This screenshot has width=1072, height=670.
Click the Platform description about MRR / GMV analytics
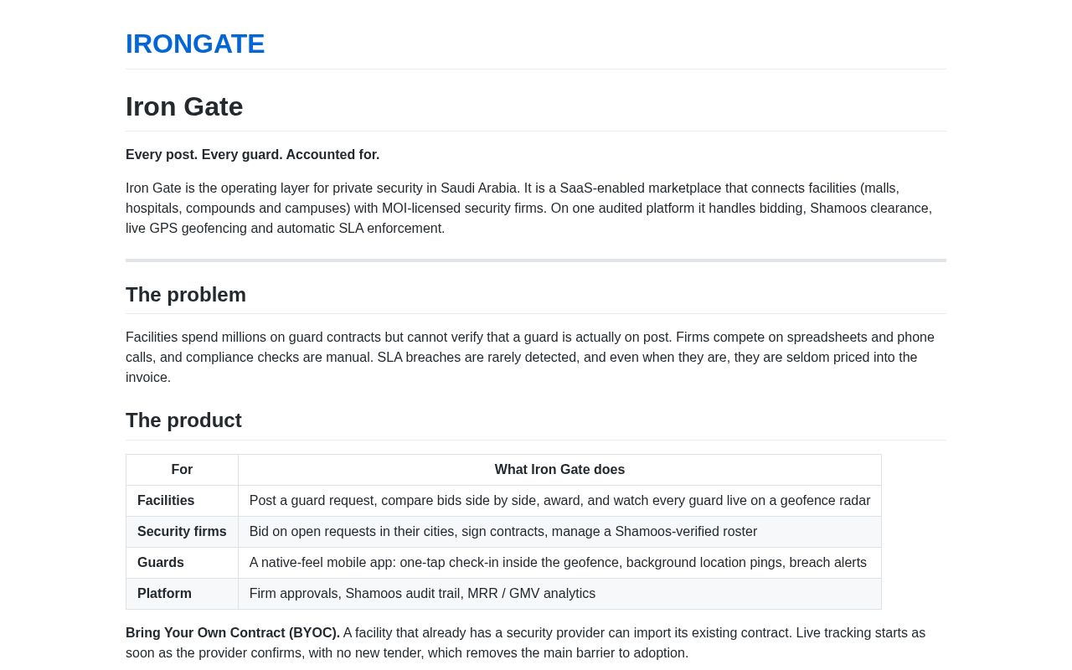click(x=422, y=594)
